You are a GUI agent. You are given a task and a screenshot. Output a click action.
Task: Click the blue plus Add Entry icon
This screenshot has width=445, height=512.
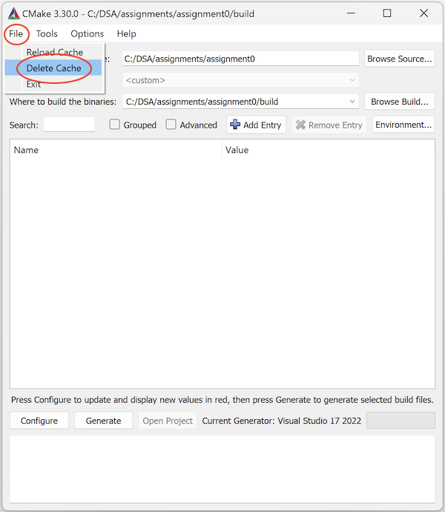(235, 125)
